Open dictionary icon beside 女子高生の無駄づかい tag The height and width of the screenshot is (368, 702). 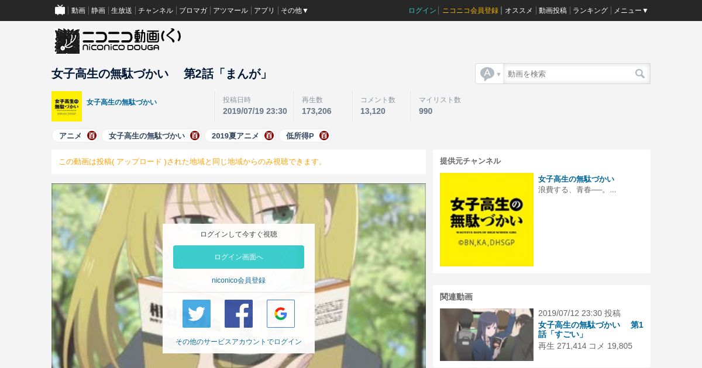195,136
